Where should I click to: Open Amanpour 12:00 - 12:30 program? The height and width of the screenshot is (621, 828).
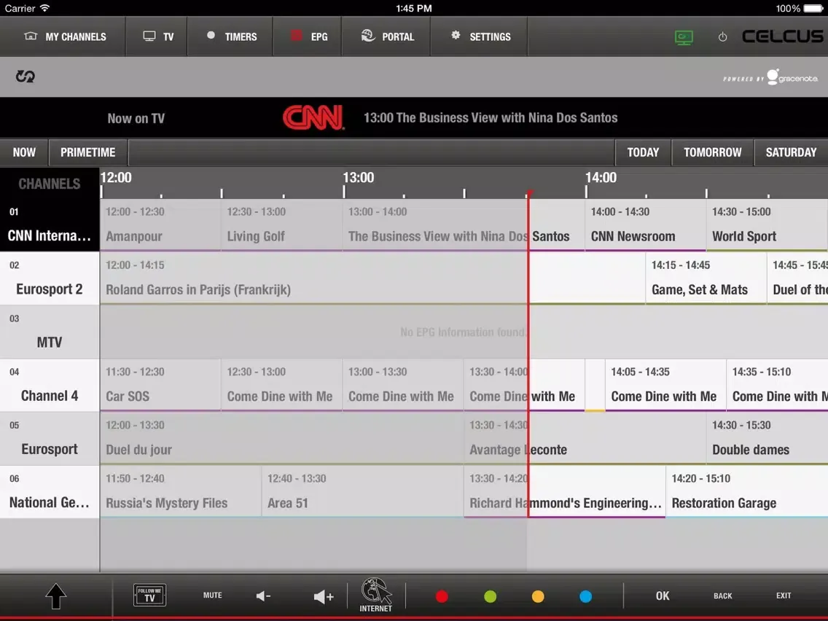click(160, 225)
